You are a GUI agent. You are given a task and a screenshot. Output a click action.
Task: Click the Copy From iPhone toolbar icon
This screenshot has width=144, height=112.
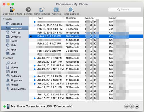click(x=12, y=9)
